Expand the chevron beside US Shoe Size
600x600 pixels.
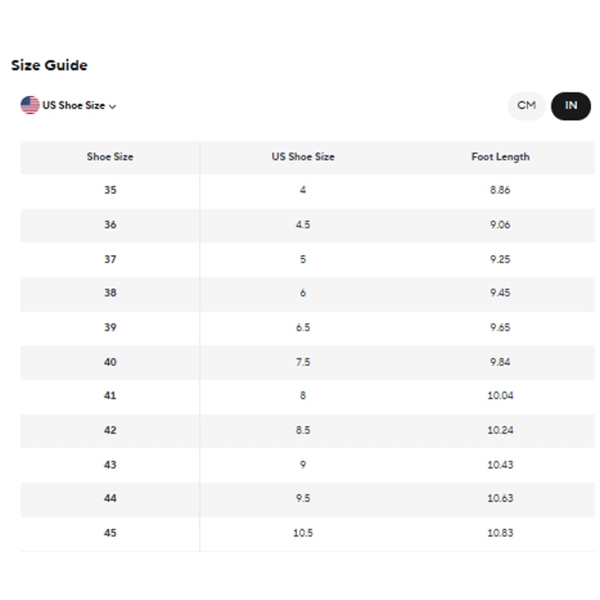tap(112, 106)
